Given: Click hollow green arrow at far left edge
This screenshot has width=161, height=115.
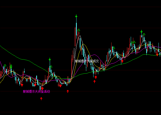Looking at the screenshot, I should coord(5,66).
